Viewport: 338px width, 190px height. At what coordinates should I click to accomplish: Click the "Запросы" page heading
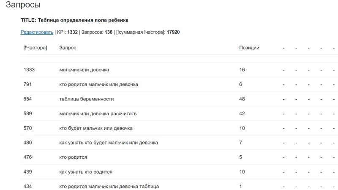[x=23, y=5]
